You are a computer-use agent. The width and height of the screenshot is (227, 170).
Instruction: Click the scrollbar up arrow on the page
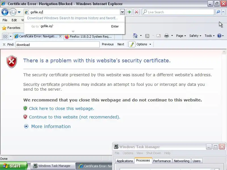click(x=224, y=52)
